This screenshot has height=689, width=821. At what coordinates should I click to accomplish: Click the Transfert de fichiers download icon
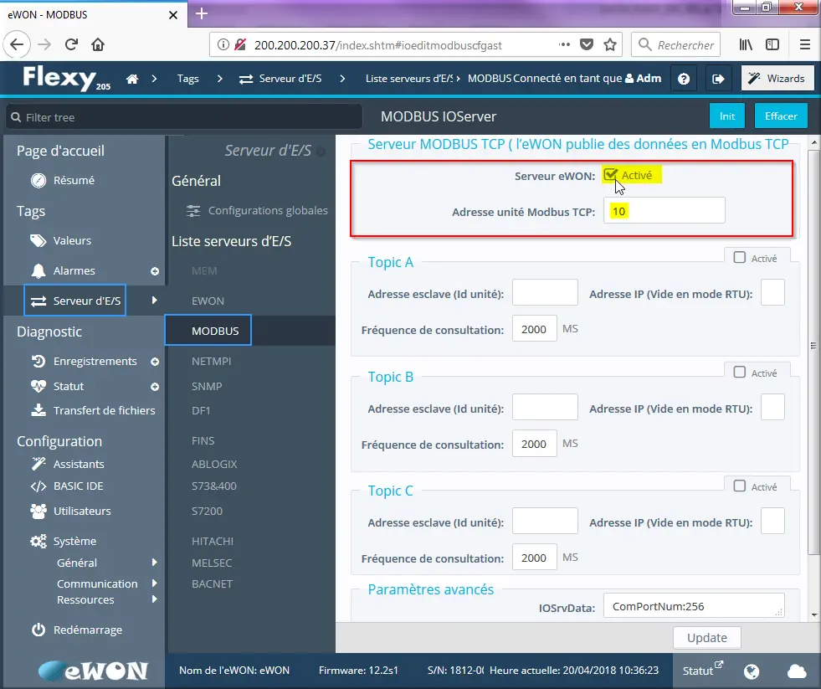pyautogui.click(x=38, y=410)
